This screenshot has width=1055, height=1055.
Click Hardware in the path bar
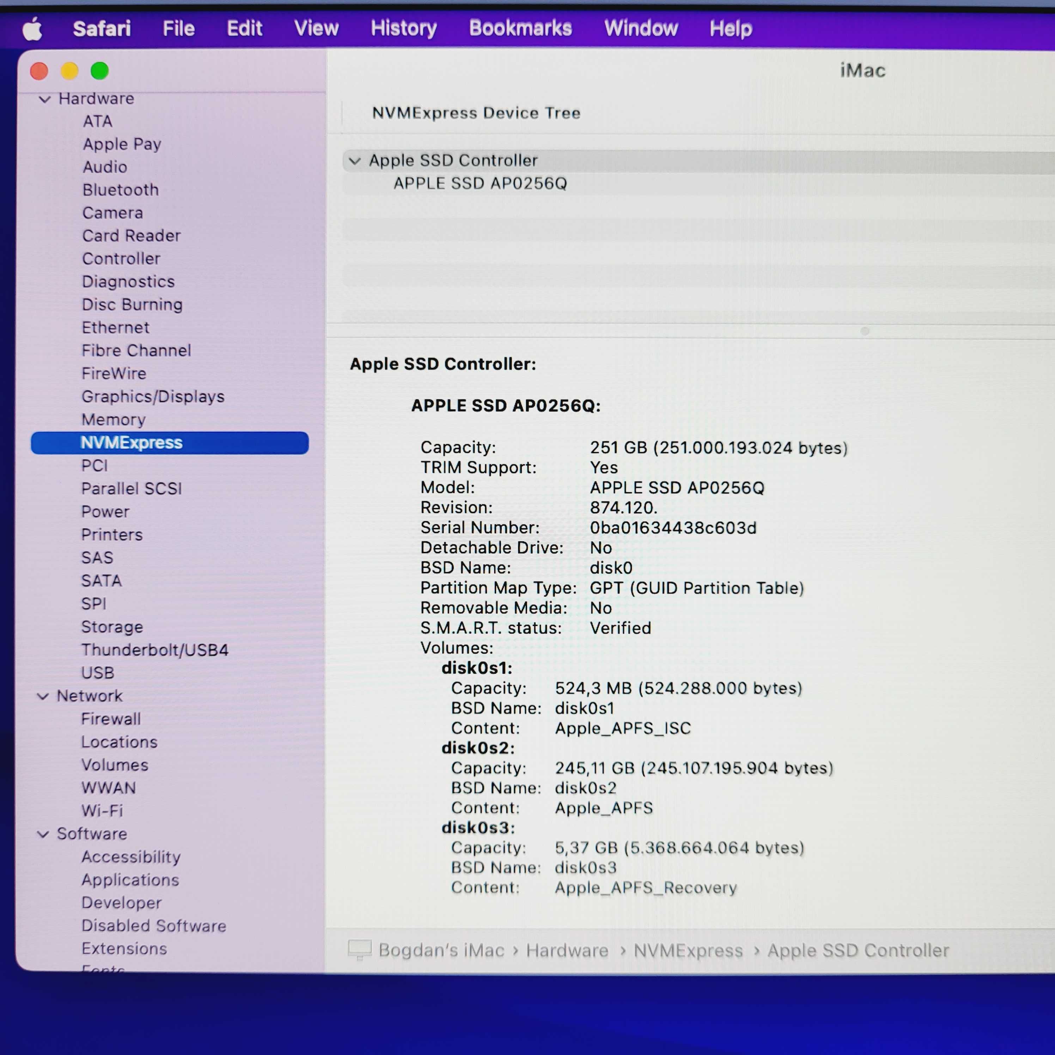pyautogui.click(x=567, y=951)
